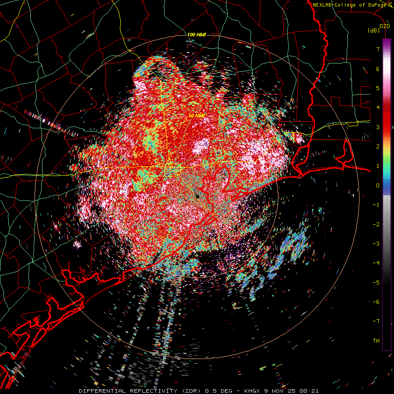Click the 1 value on the dB scale
Screen dimensions: 394x394
(x=378, y=166)
